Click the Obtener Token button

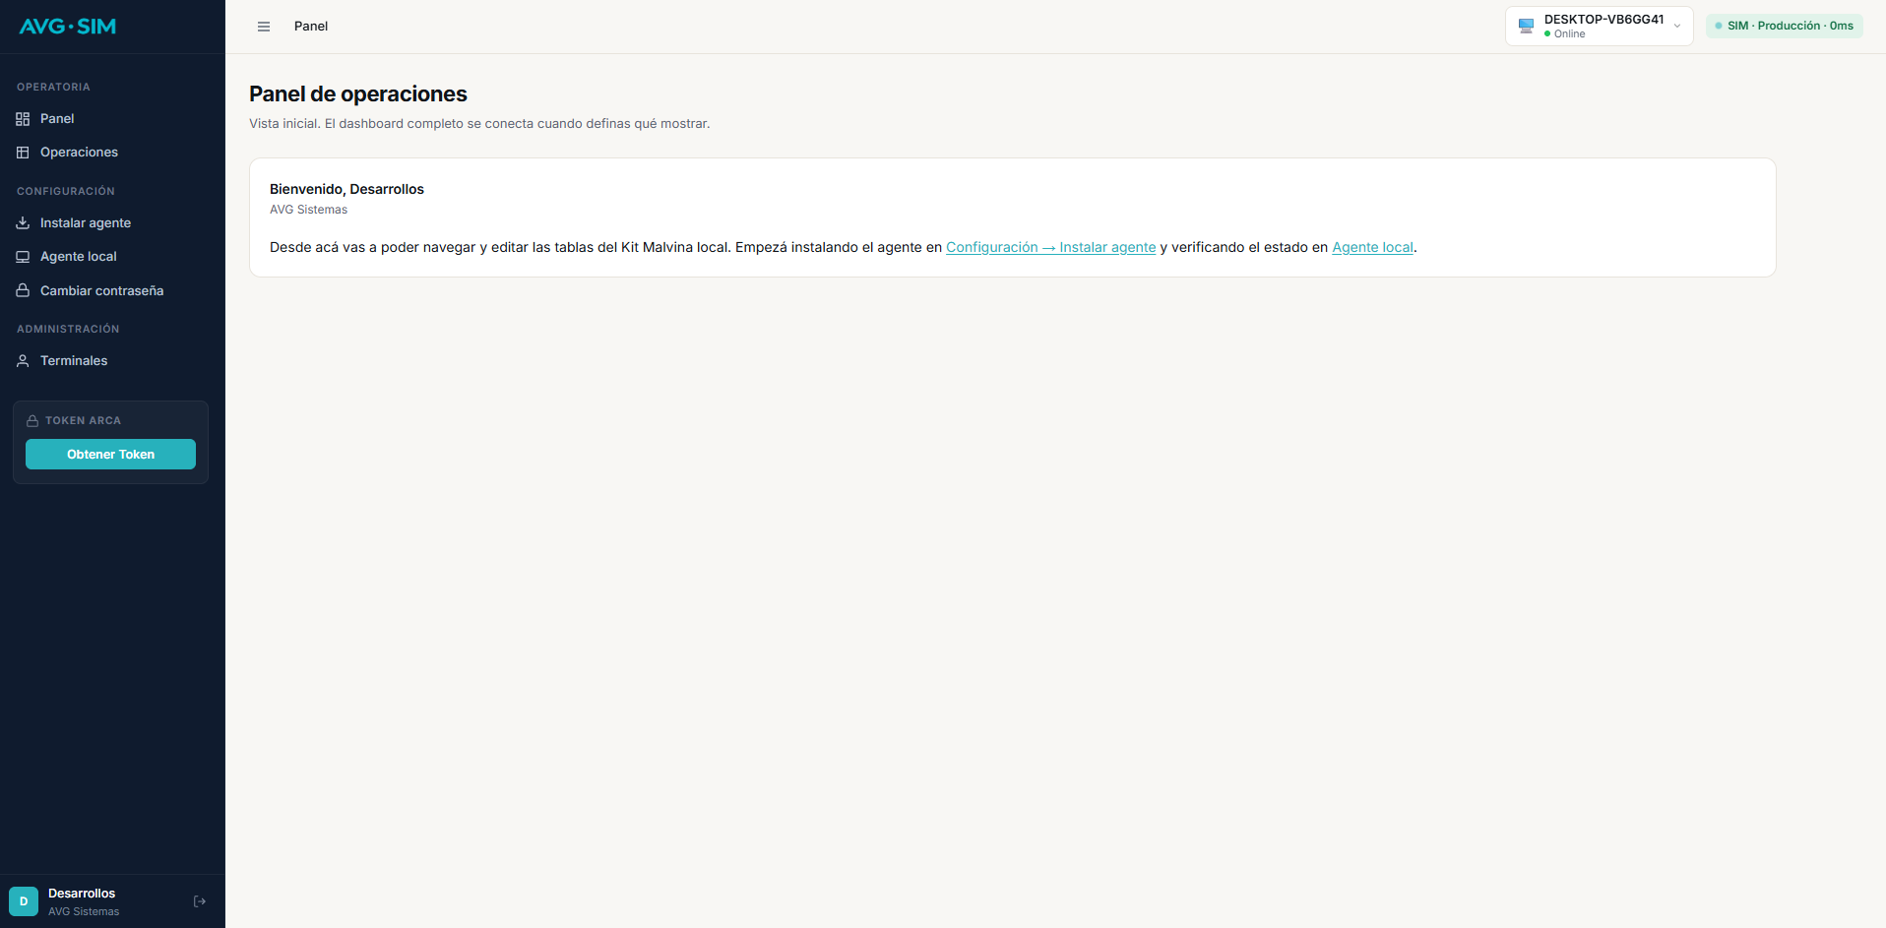point(110,455)
